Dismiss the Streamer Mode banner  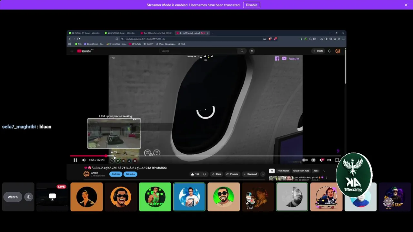pos(406,5)
